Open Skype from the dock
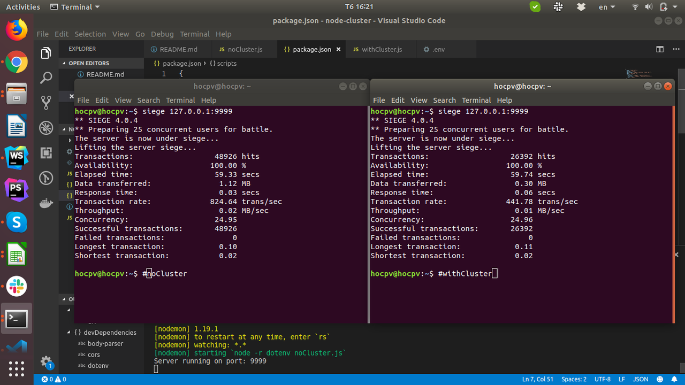 [17, 222]
